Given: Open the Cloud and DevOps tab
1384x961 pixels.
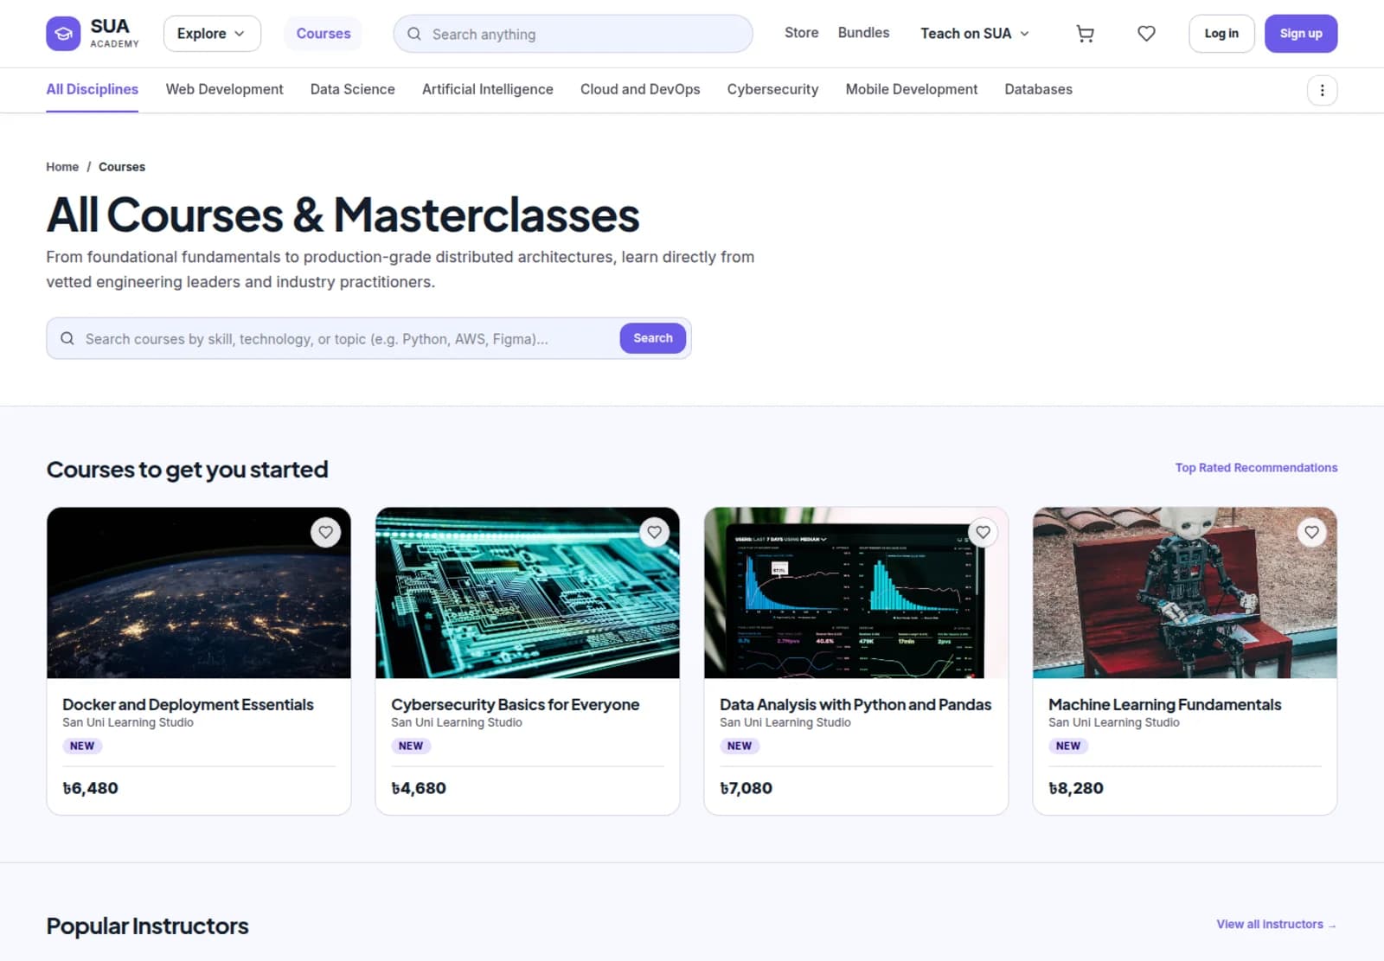Looking at the screenshot, I should [x=640, y=89].
